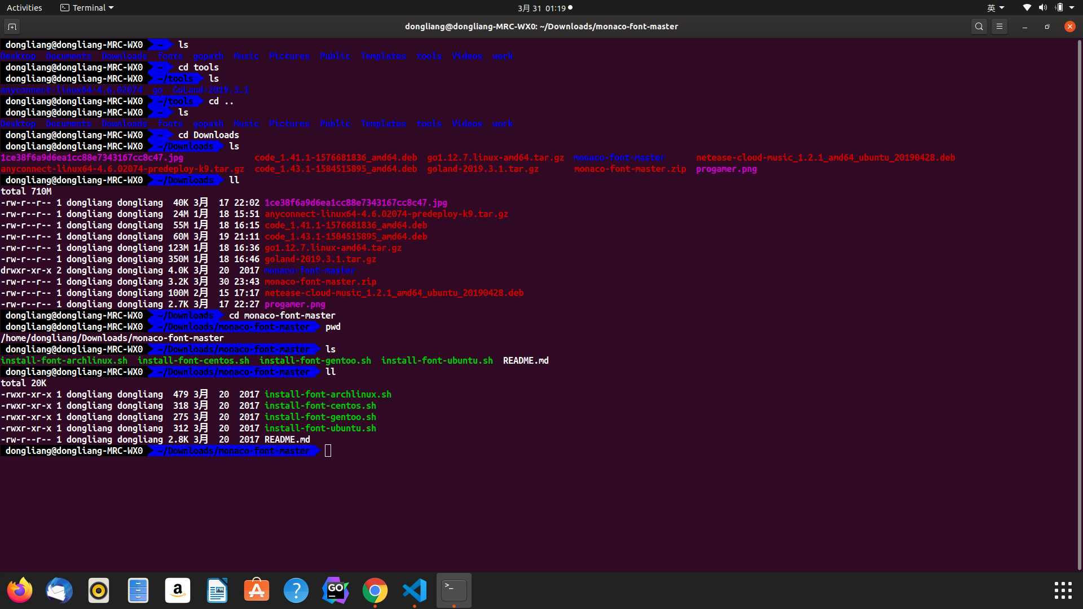
Task: Open the terminal hamburger menu
Action: [1000, 27]
